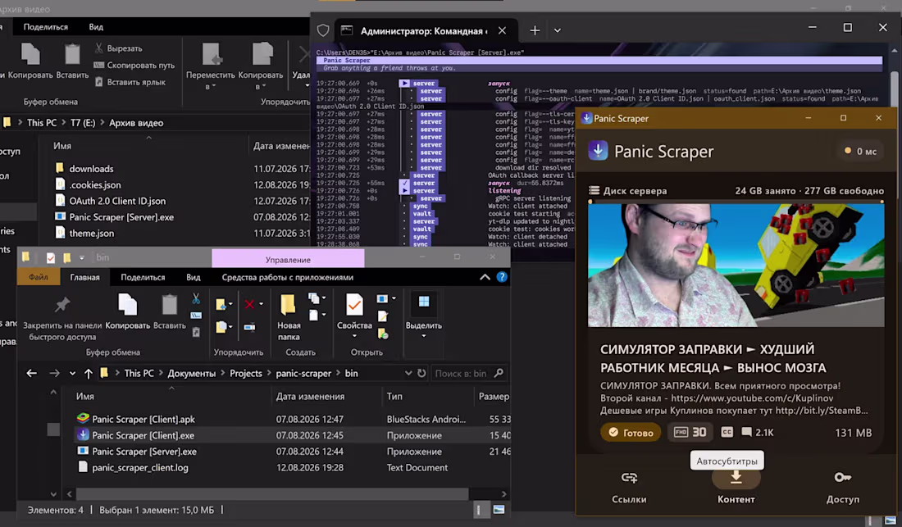Open Customize Quick Access Toolbar dropdown in bin window
Viewport: 902px width, 527px height.
coord(82,257)
